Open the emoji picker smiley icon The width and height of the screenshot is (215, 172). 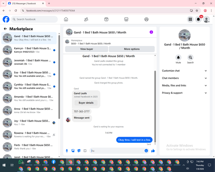click(x=146, y=150)
